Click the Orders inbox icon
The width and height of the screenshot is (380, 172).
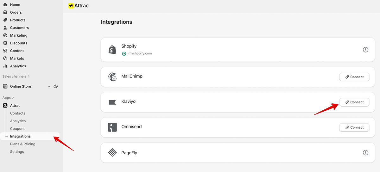coord(5,12)
